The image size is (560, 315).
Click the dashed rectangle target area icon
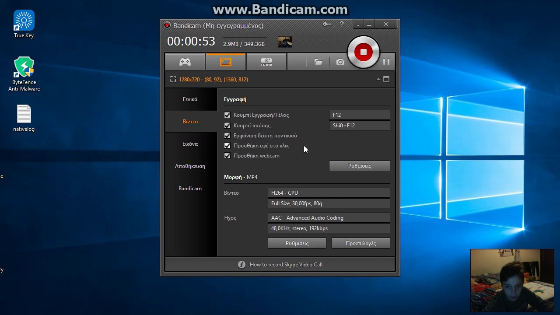[x=173, y=79]
